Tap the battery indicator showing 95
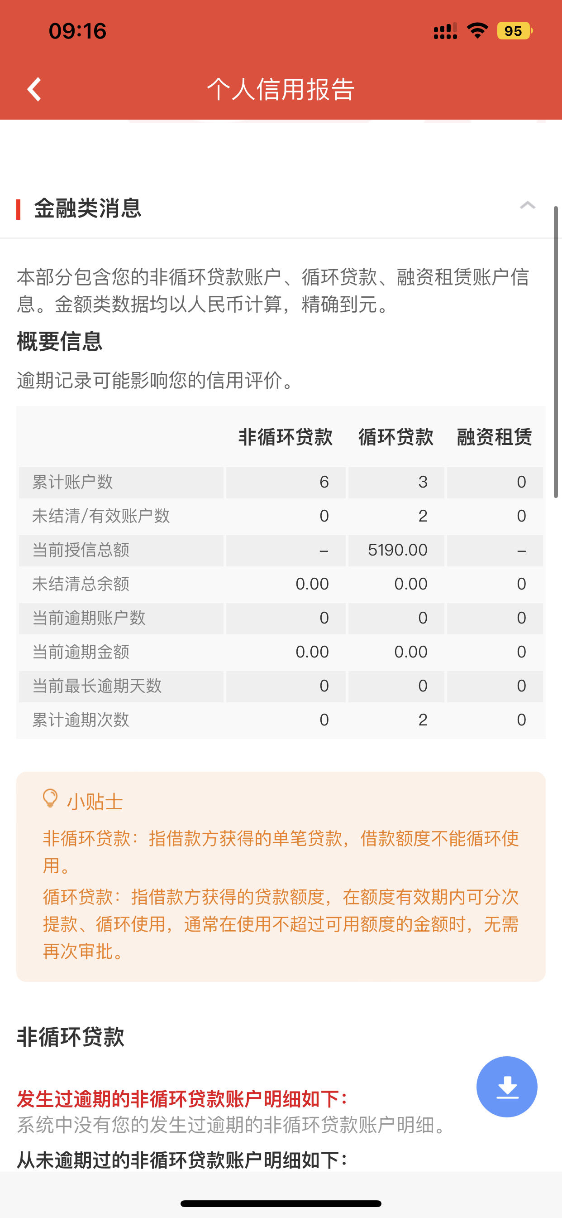 coord(514,31)
